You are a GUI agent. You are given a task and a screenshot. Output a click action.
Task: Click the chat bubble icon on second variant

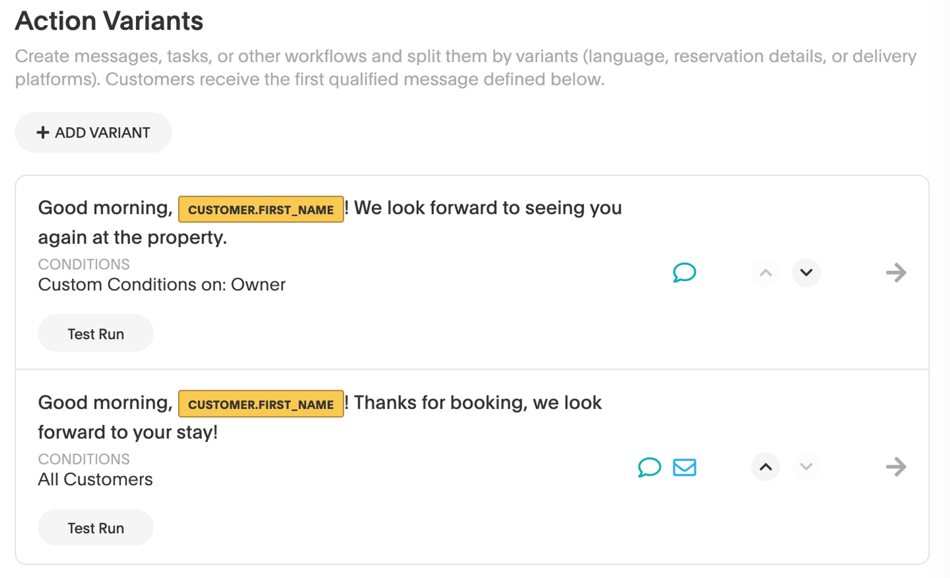pyautogui.click(x=648, y=467)
